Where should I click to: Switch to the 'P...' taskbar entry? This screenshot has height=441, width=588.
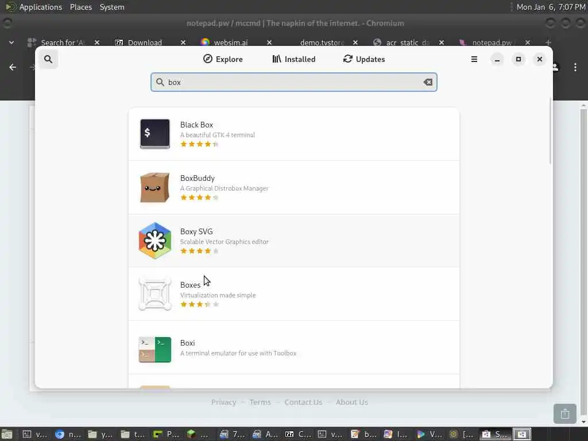point(166,434)
